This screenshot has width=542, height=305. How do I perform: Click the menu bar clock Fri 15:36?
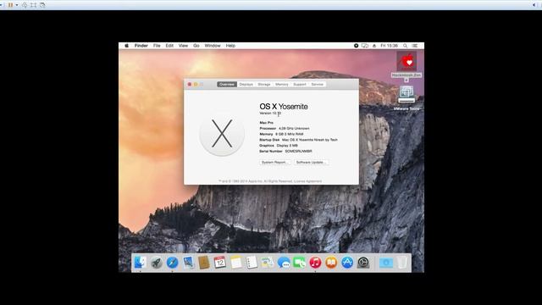pyautogui.click(x=390, y=46)
